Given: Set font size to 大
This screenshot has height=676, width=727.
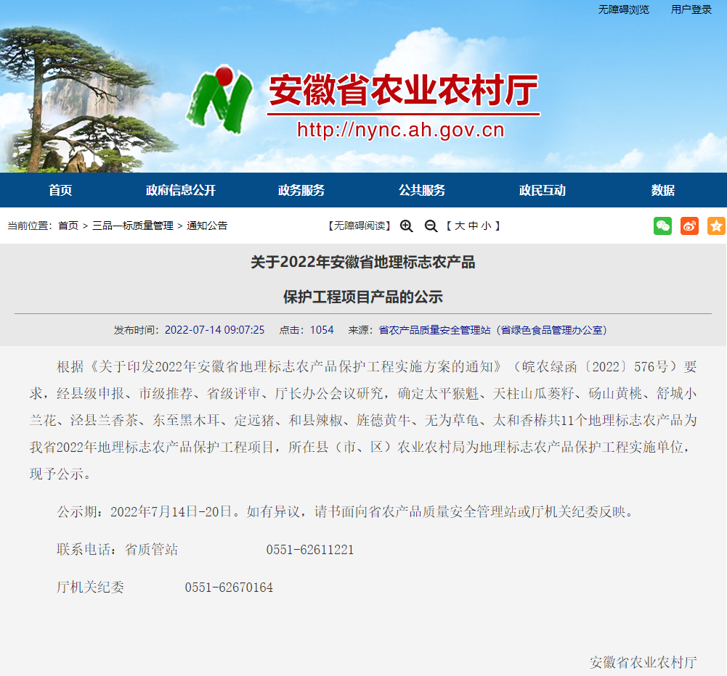Looking at the screenshot, I should 460,226.
